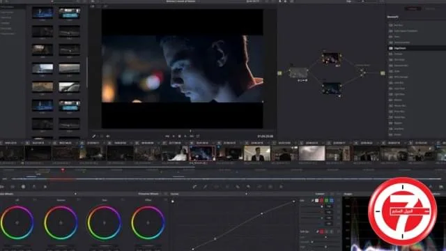This screenshot has height=251, width=446.
Task: Select the first grey corrector node
Action: tap(298, 73)
